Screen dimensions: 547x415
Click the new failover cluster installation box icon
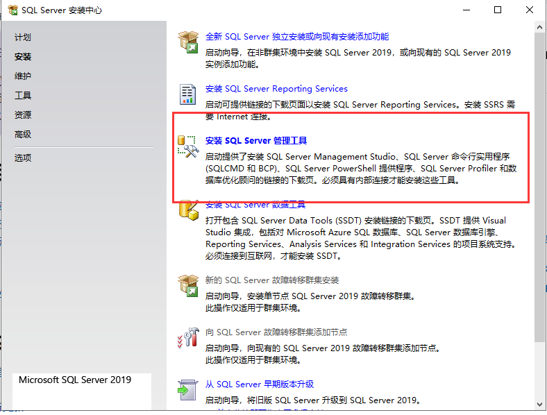pos(188,286)
